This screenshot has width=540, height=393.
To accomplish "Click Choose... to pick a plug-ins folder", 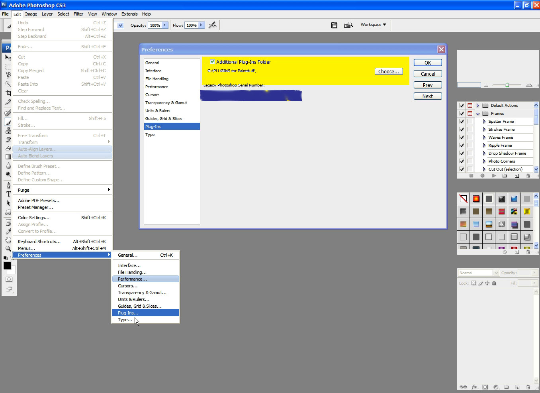I will click(x=389, y=71).
